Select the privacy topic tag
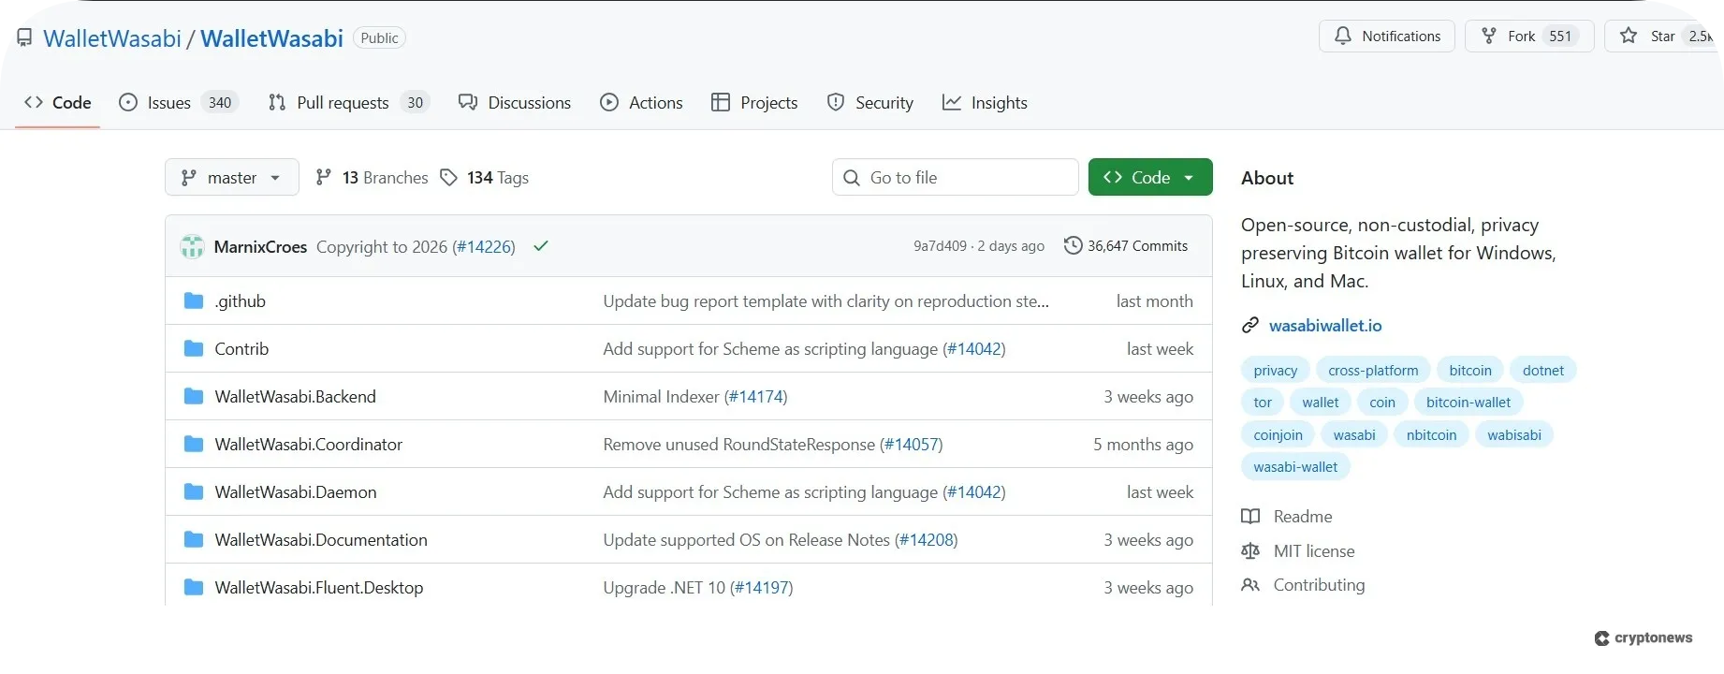 1276,370
